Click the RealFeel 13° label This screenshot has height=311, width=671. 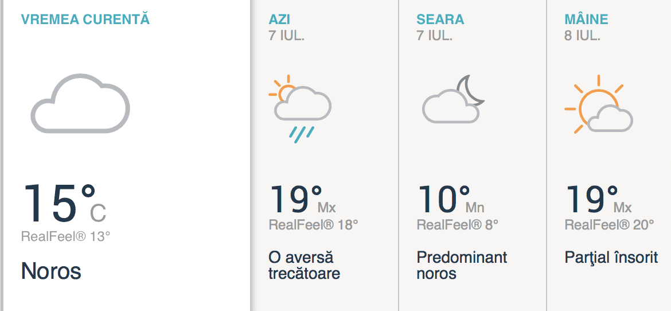(x=65, y=236)
